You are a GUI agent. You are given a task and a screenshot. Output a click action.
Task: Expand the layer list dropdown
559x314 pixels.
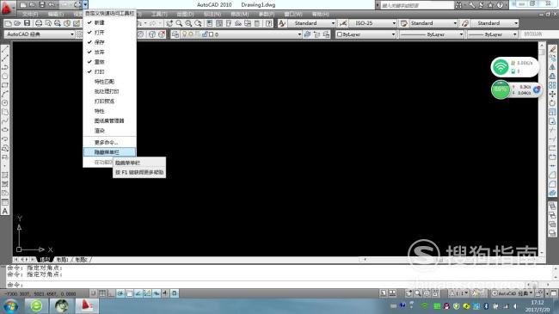click(299, 34)
